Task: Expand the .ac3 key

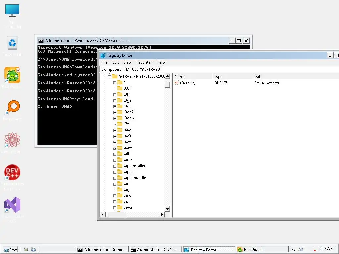Action: pyautogui.click(x=115, y=136)
